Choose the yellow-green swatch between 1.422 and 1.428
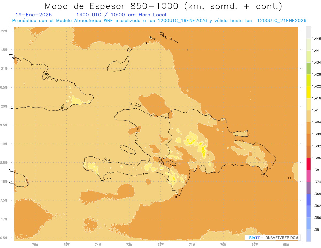 [308, 80]
